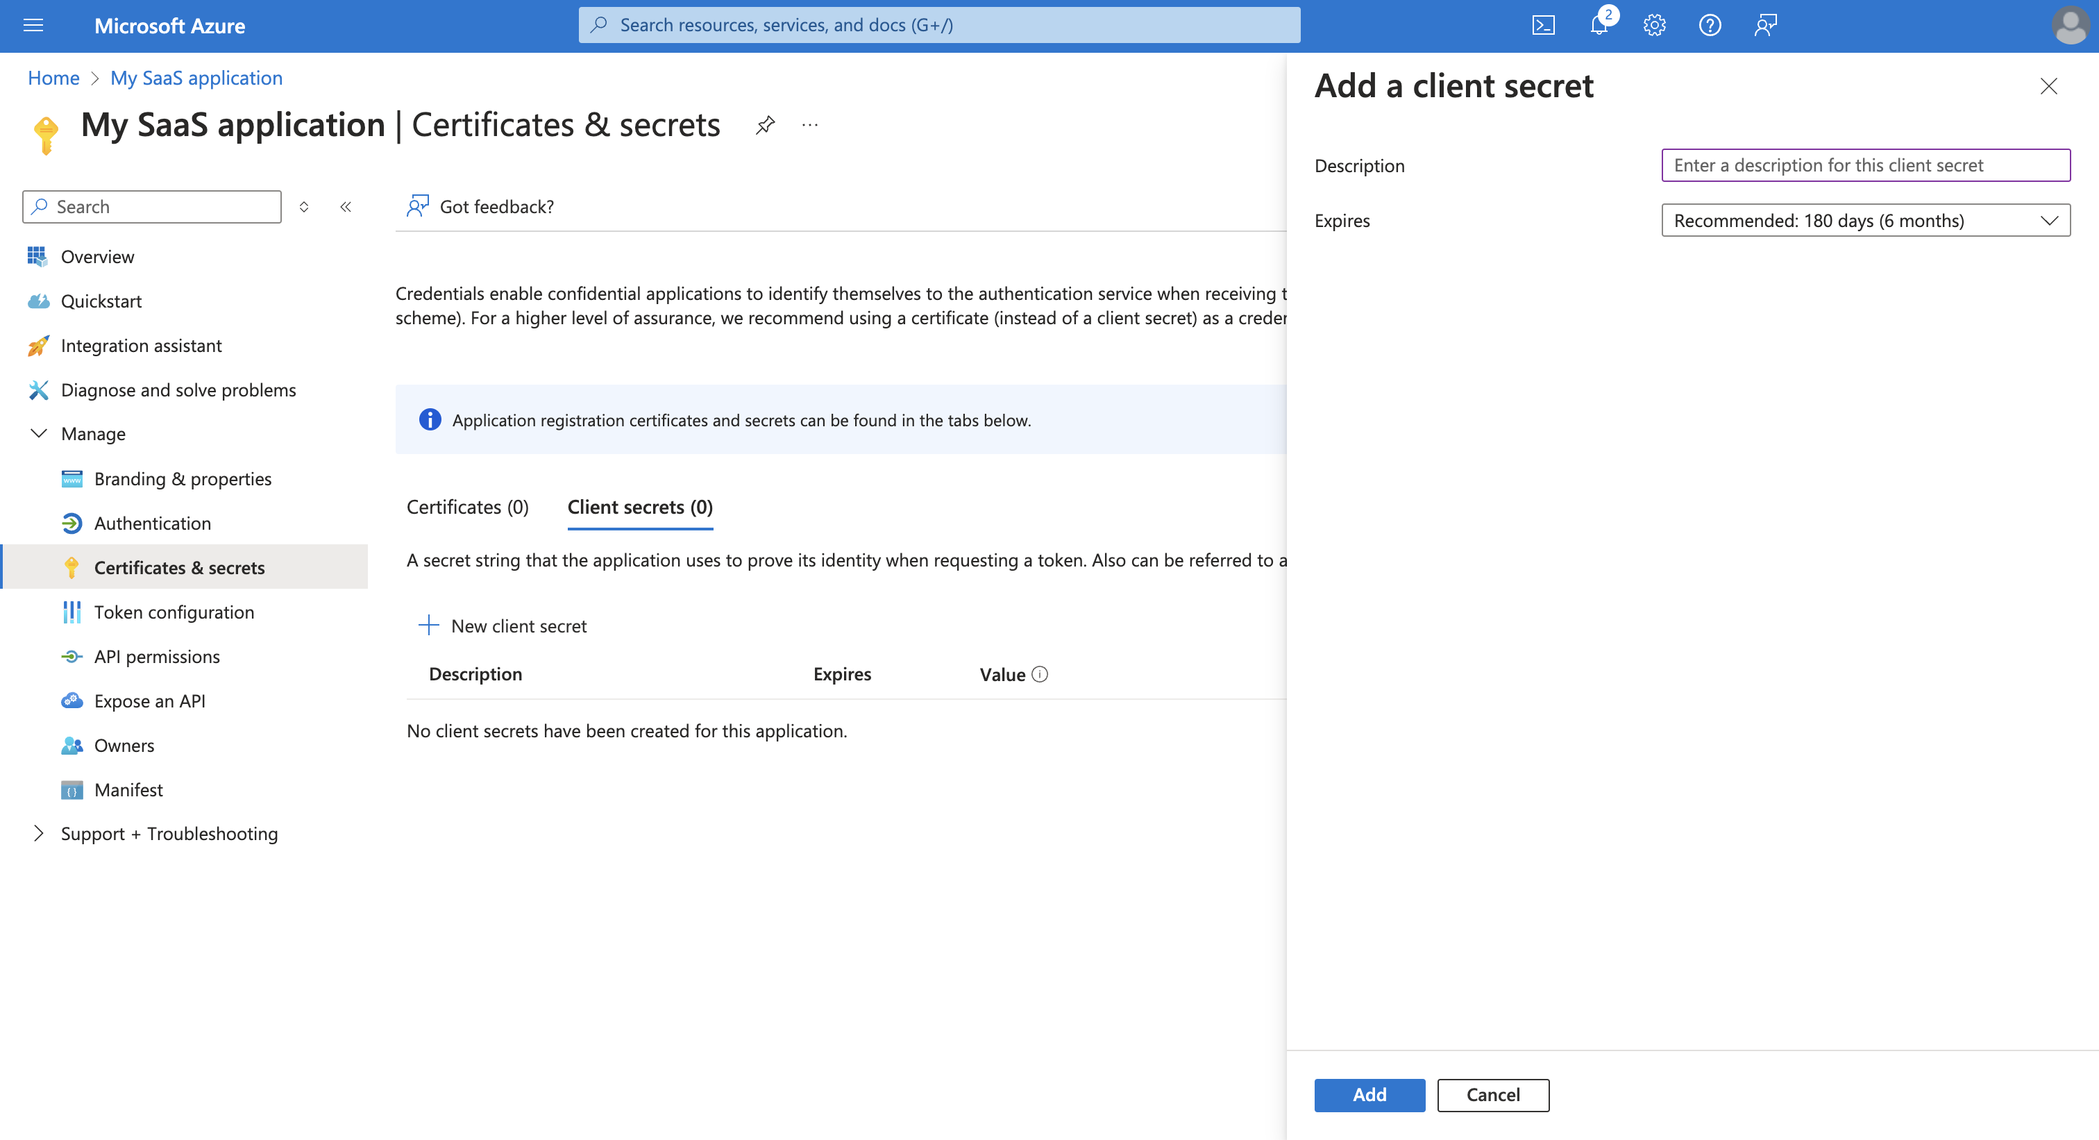The image size is (2099, 1140).
Task: Open API permissions menu item
Action: pyautogui.click(x=156, y=656)
